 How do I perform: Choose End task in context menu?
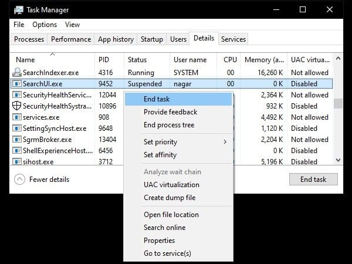(x=178, y=99)
